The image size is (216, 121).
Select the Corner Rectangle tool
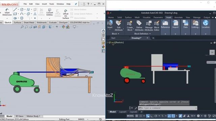[x=15, y=14]
